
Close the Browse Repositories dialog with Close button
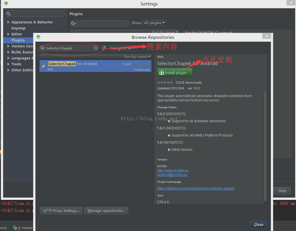coord(259,225)
